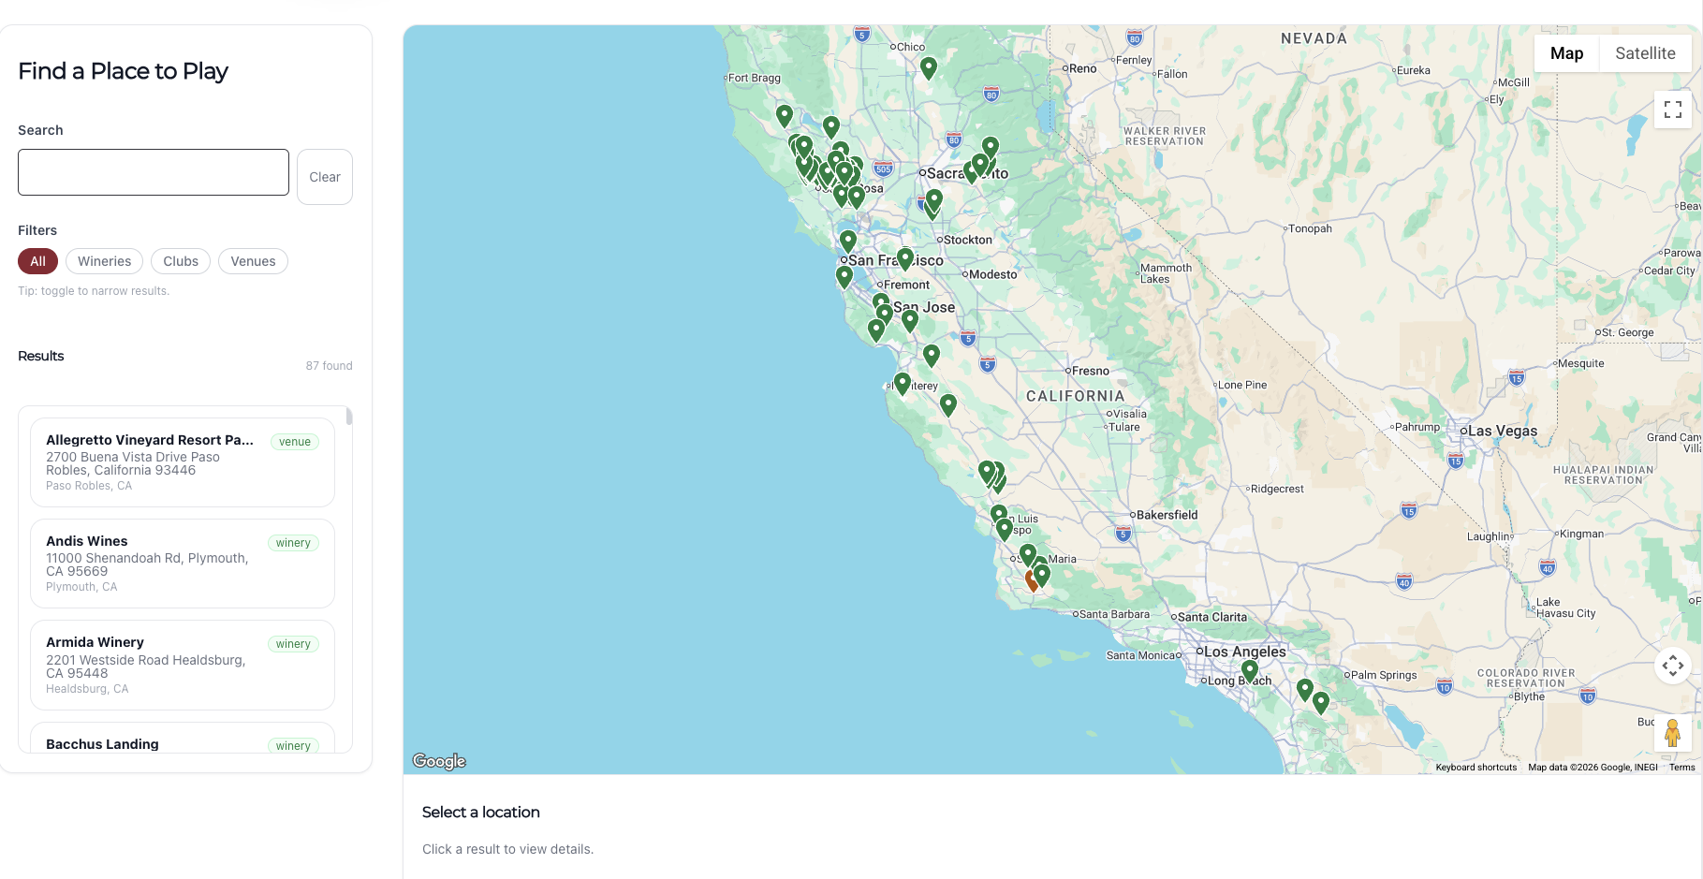Click the map pin near Long Beach
This screenshot has height=879, width=1703.
click(1249, 670)
